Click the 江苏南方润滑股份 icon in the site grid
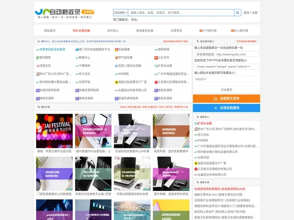This screenshot has width=294, height=220. tap(156, 82)
